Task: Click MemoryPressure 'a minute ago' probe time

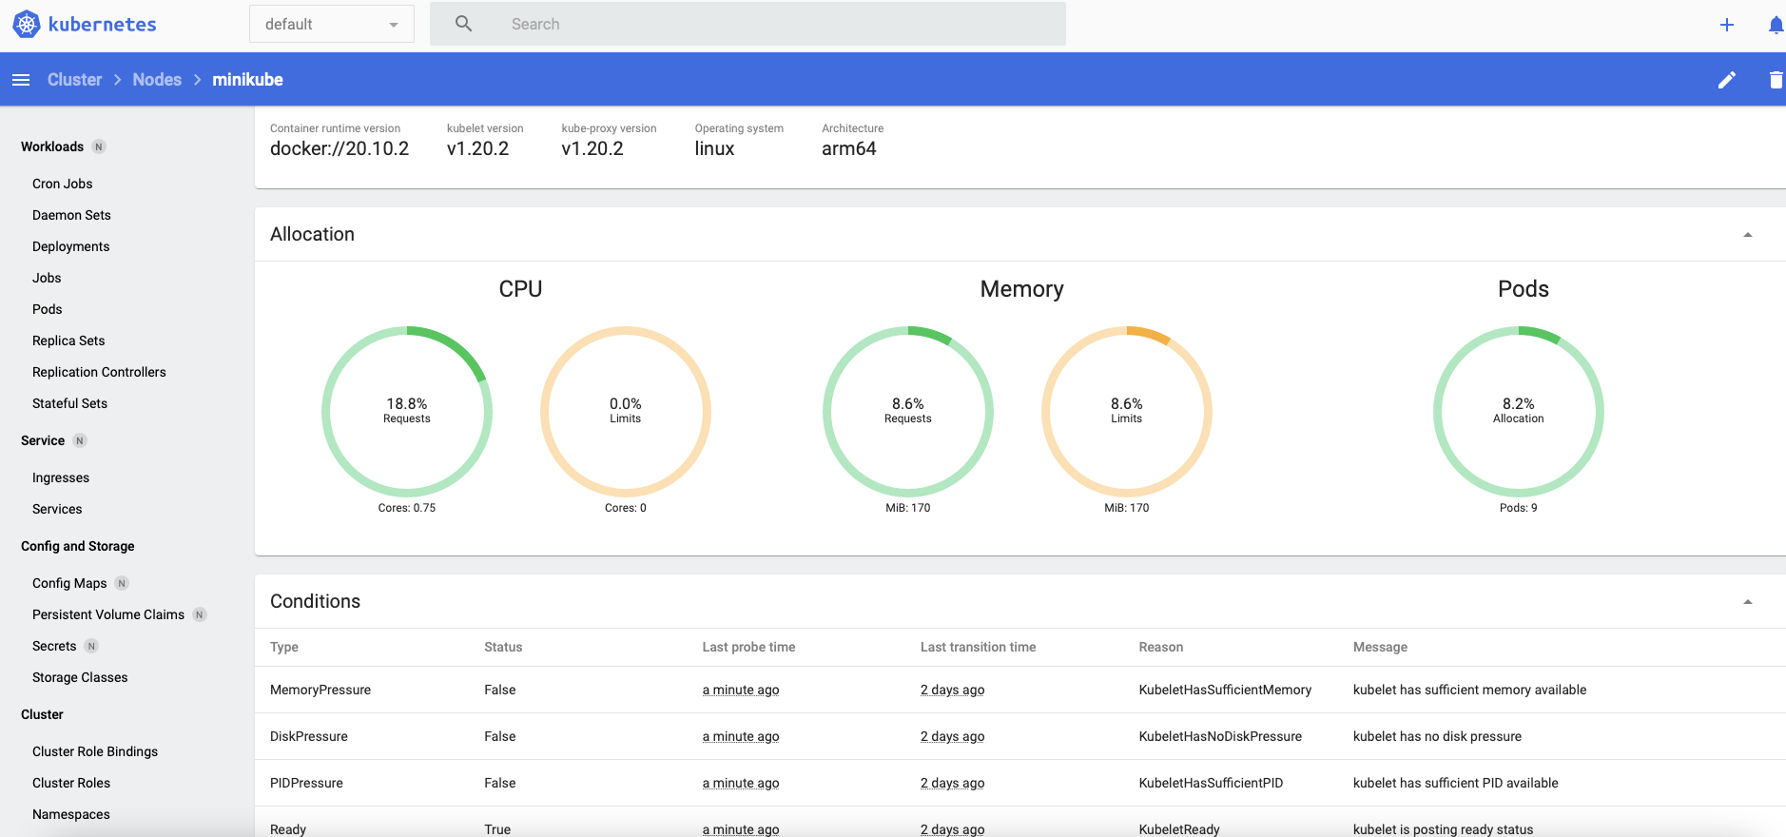Action: (x=741, y=690)
